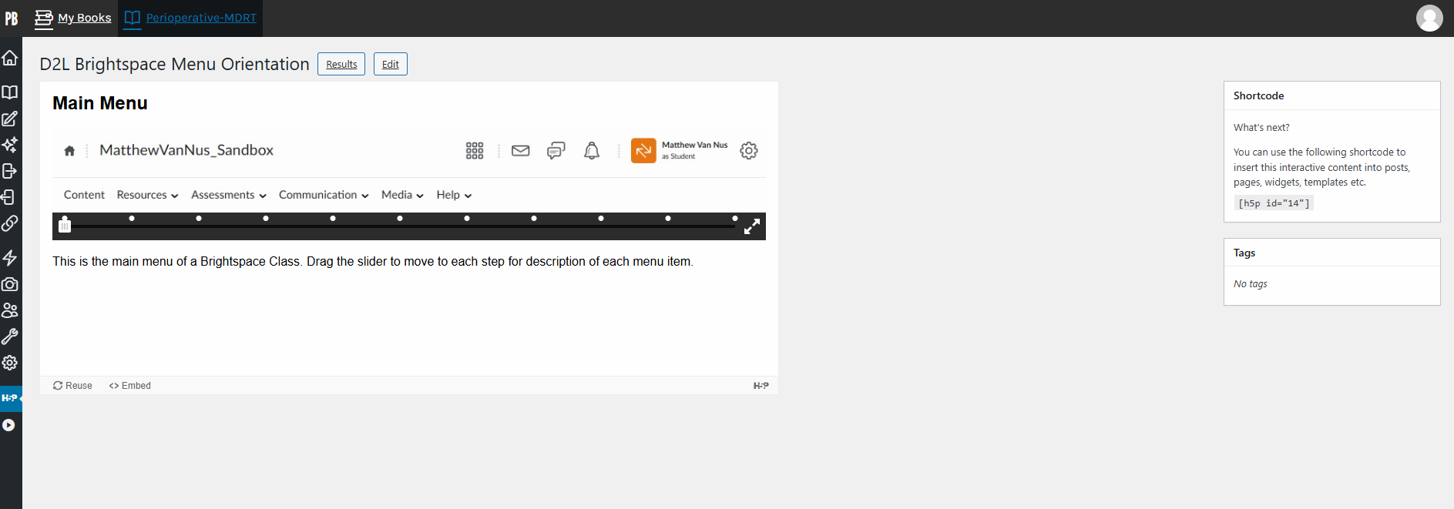Open the user avatar account menu
The width and height of the screenshot is (1454, 509).
tap(1429, 18)
